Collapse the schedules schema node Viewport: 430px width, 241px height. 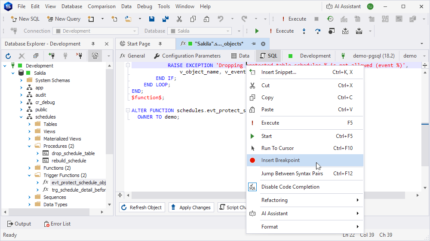coord(21,117)
